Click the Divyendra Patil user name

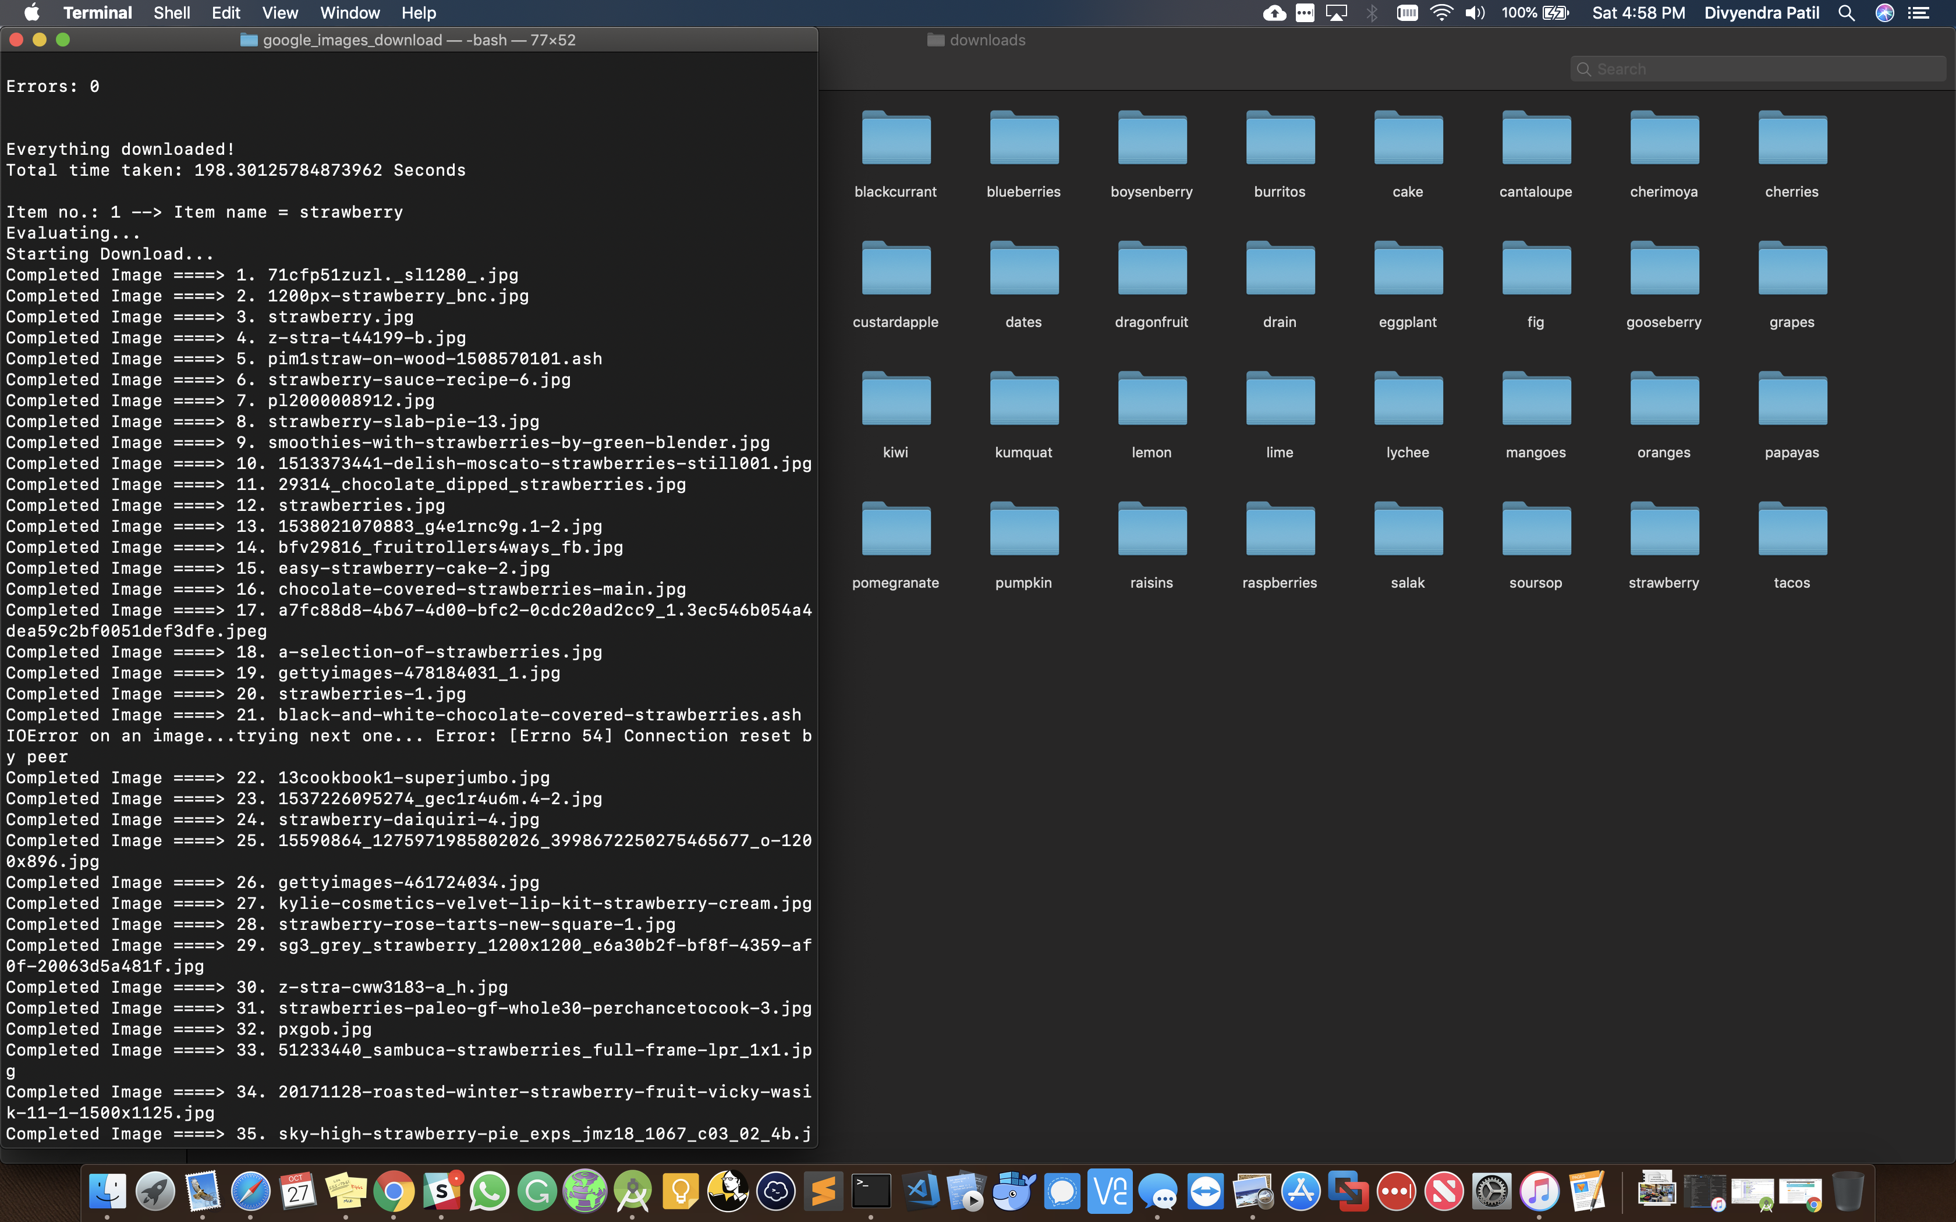(x=1761, y=13)
